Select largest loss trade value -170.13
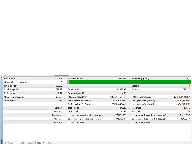The image size is (192, 144). tap(187, 108)
